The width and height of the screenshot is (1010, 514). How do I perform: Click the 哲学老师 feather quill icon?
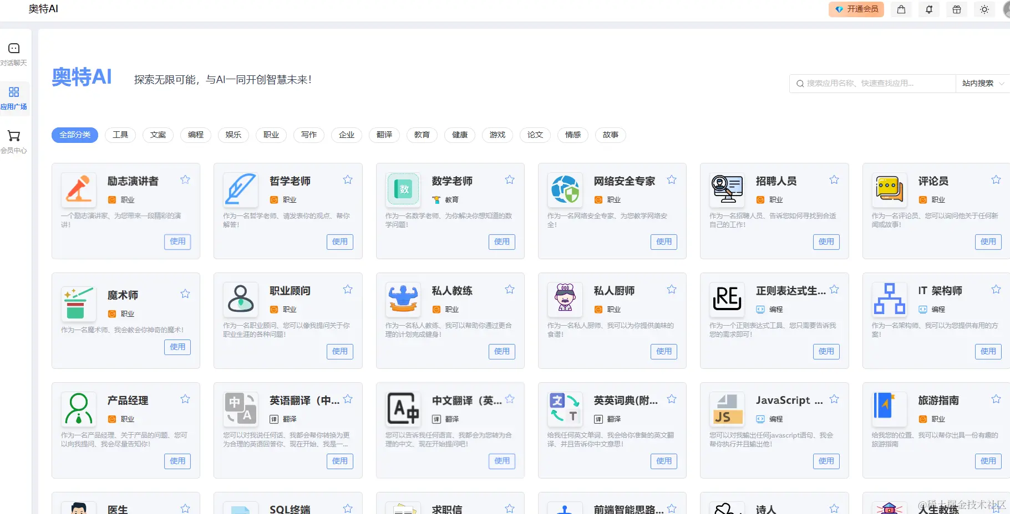[241, 189]
